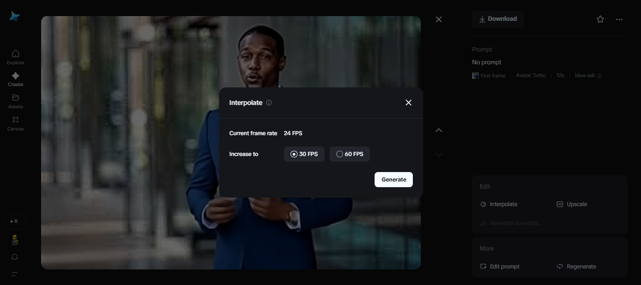
Task: Click Interpolate in the Edit panel
Action: tap(499, 204)
